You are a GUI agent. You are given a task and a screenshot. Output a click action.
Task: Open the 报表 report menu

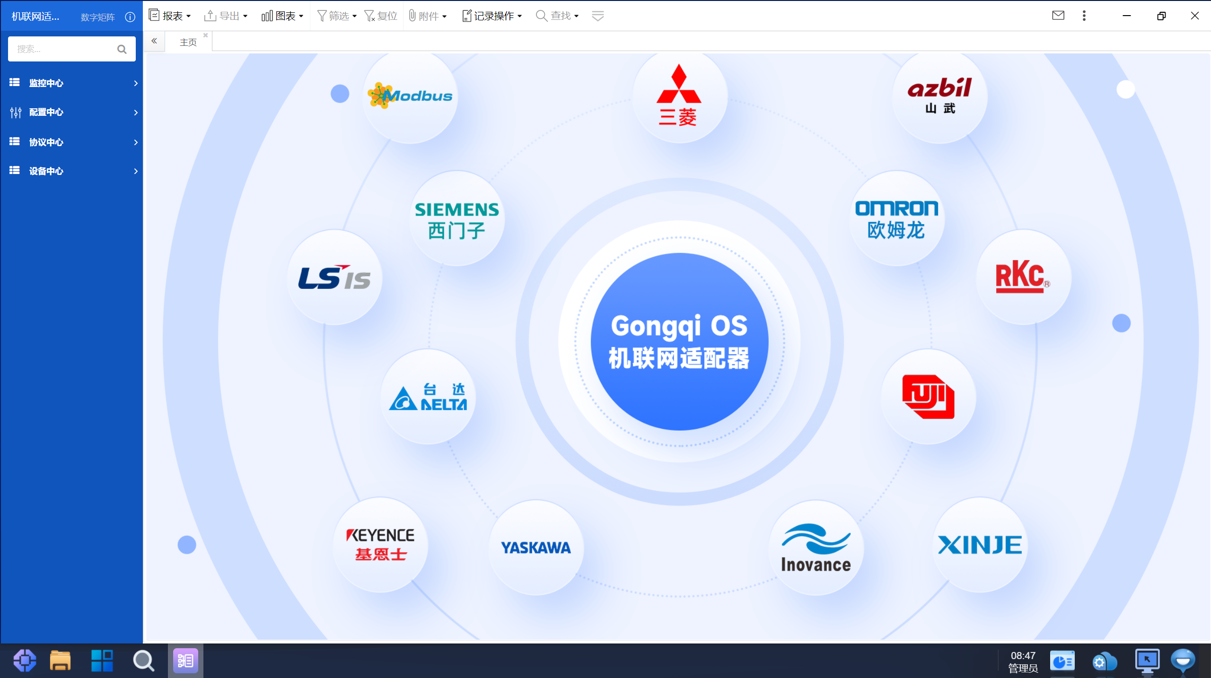[x=170, y=16]
